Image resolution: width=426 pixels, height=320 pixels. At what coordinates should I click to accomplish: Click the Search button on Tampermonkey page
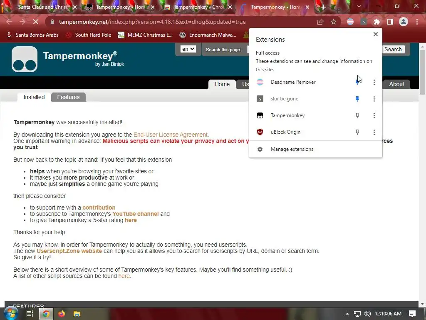pyautogui.click(x=393, y=49)
